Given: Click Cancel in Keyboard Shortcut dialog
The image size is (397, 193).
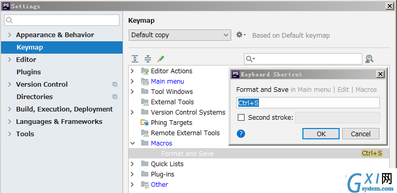Looking at the screenshot, I should point(360,134).
